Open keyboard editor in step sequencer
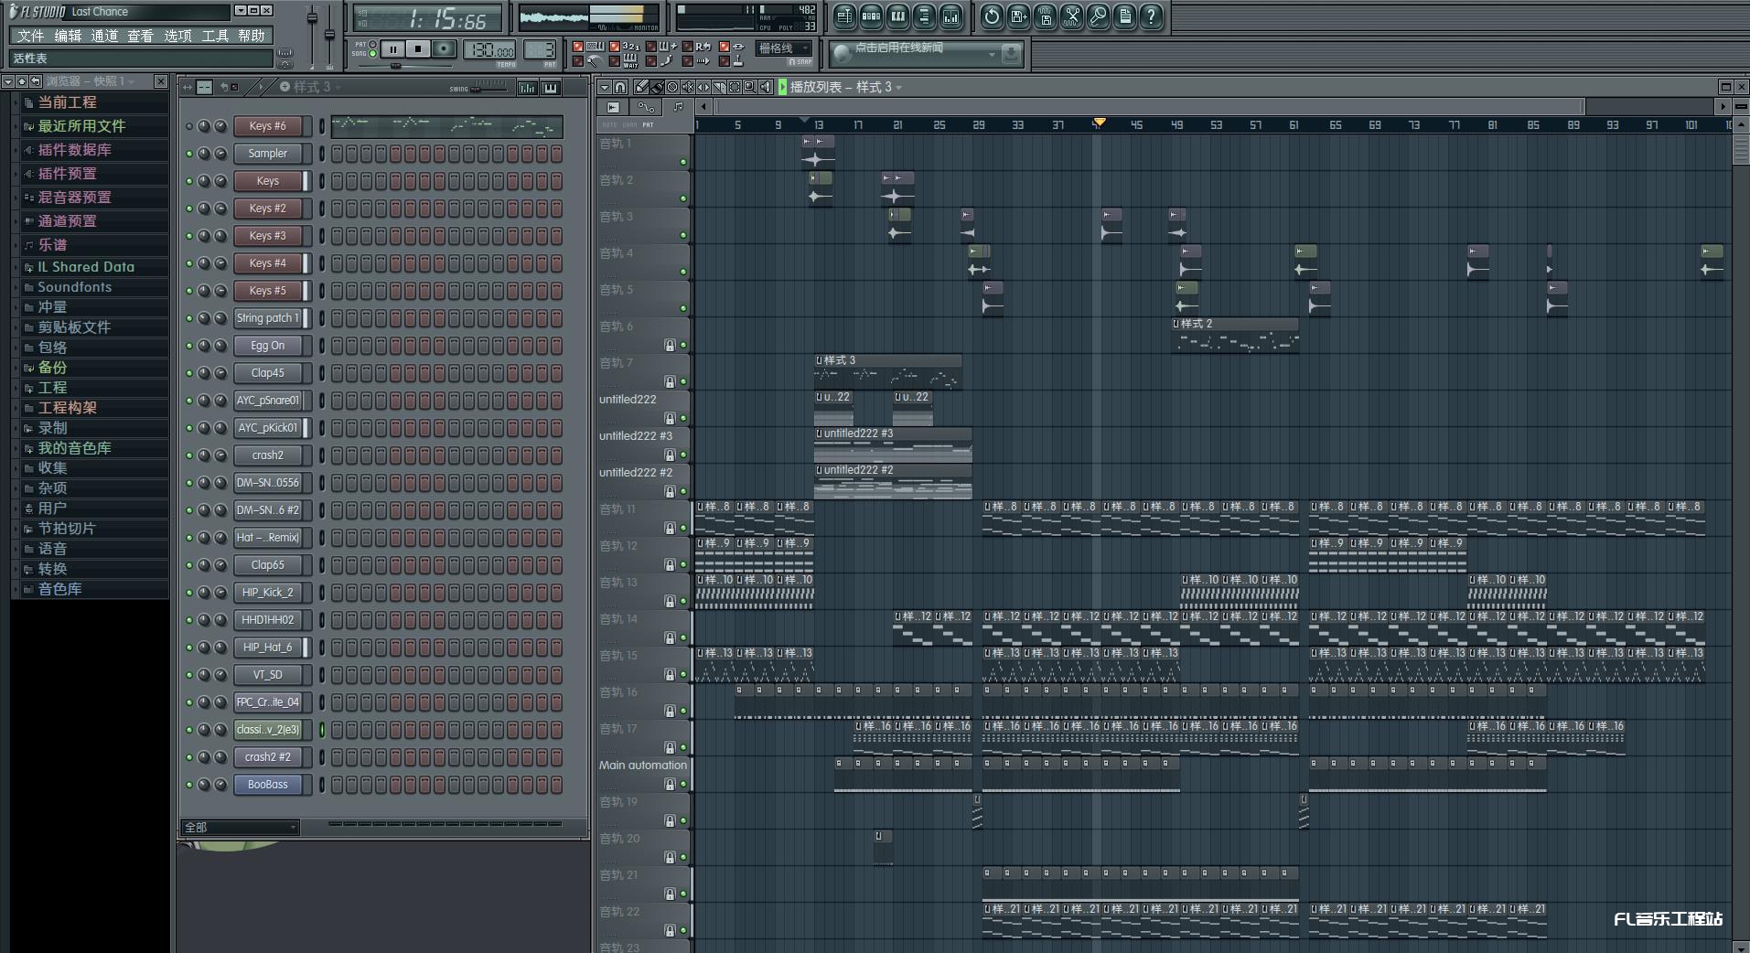 pyautogui.click(x=551, y=88)
